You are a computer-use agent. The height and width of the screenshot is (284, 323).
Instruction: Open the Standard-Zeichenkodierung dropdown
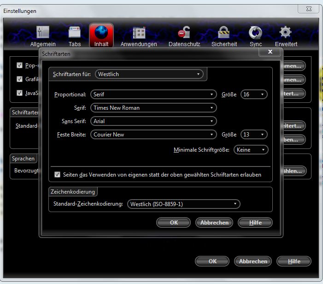click(x=184, y=204)
